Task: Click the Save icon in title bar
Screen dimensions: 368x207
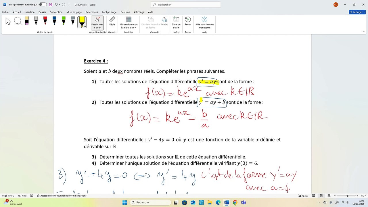Action: (51, 5)
